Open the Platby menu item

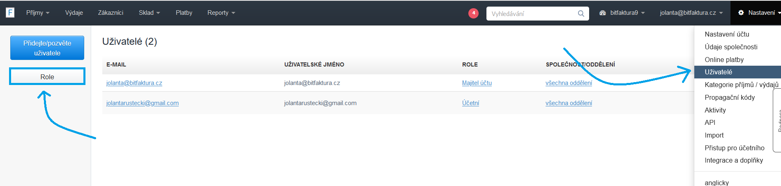tap(184, 13)
